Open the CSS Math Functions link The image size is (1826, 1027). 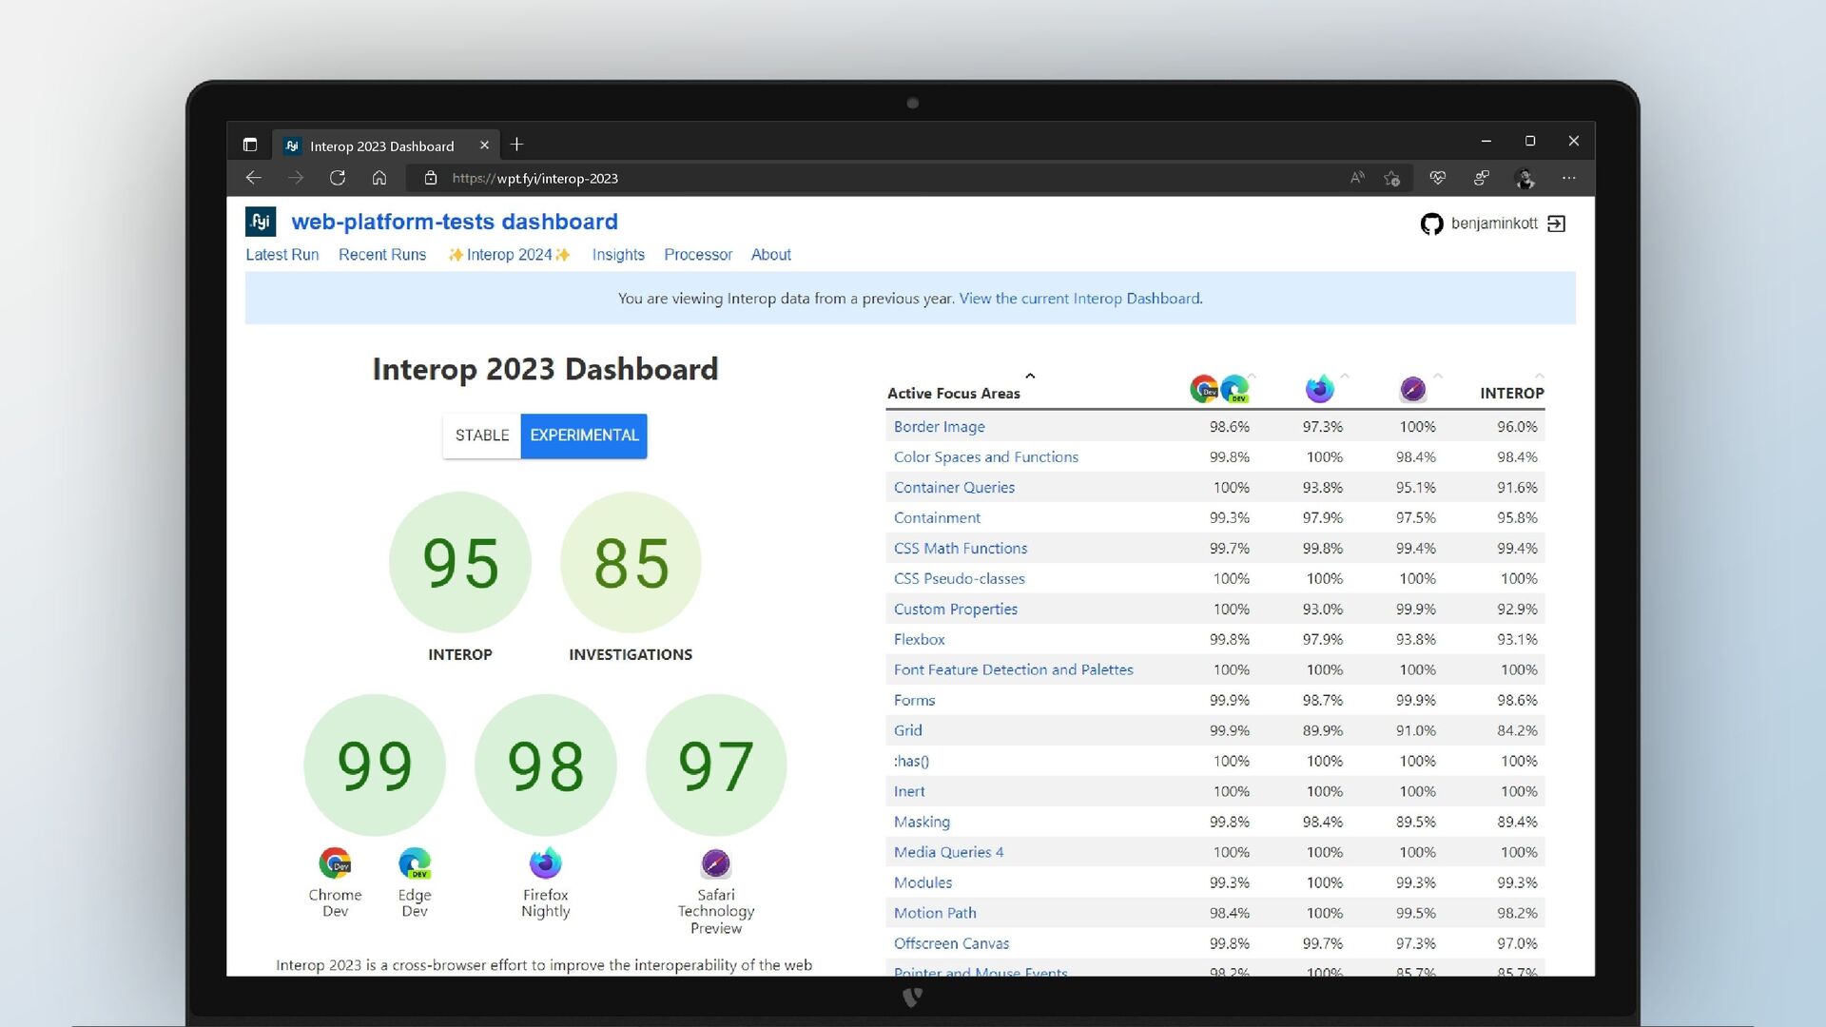961,549
